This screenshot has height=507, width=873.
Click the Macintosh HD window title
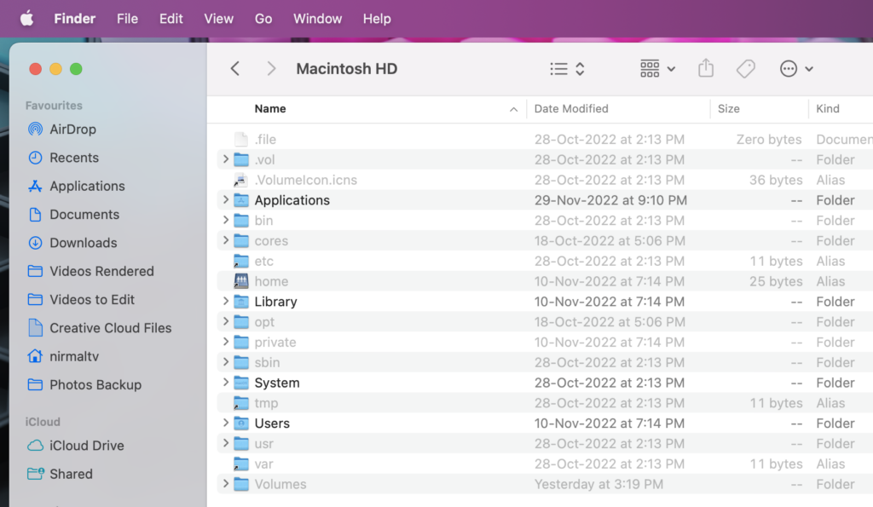346,68
